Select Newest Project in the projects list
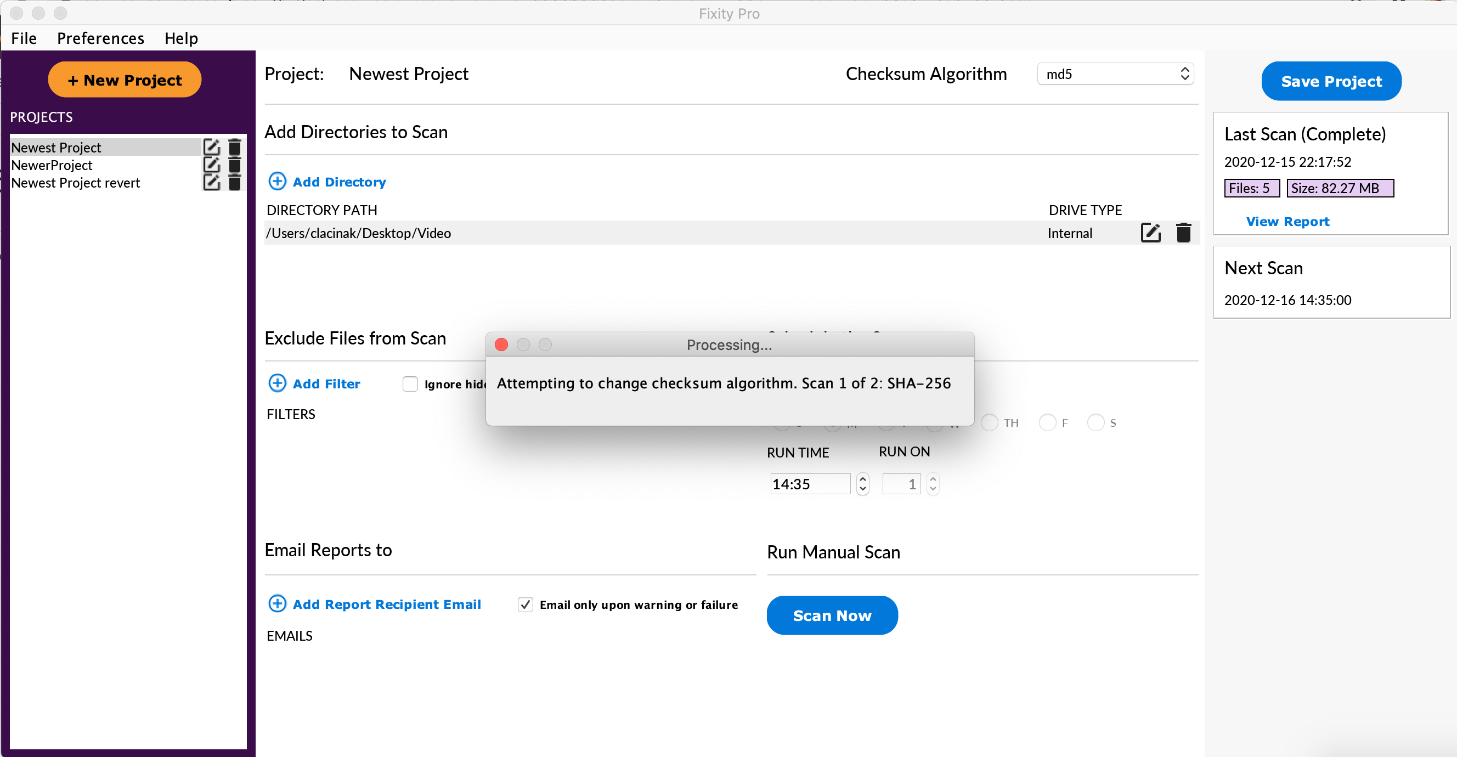 [x=105, y=148]
